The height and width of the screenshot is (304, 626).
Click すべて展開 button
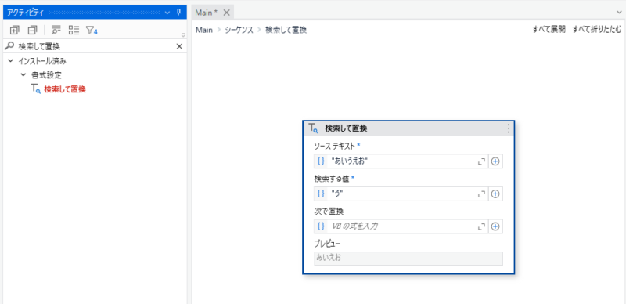pos(549,30)
